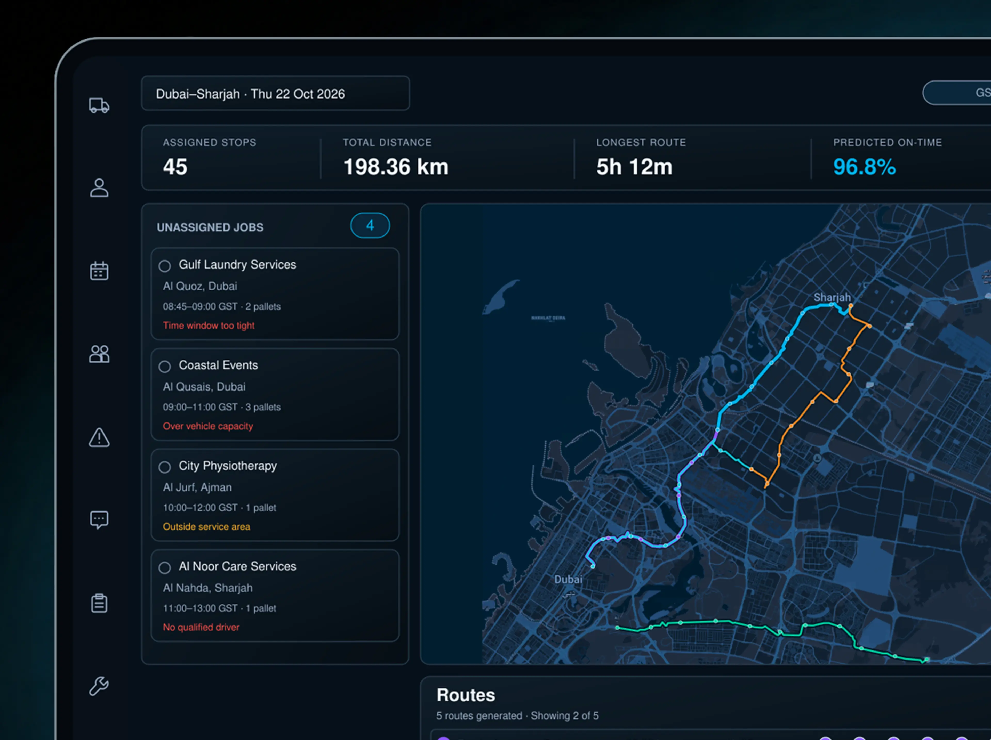Click the Outside service area warning

click(206, 527)
